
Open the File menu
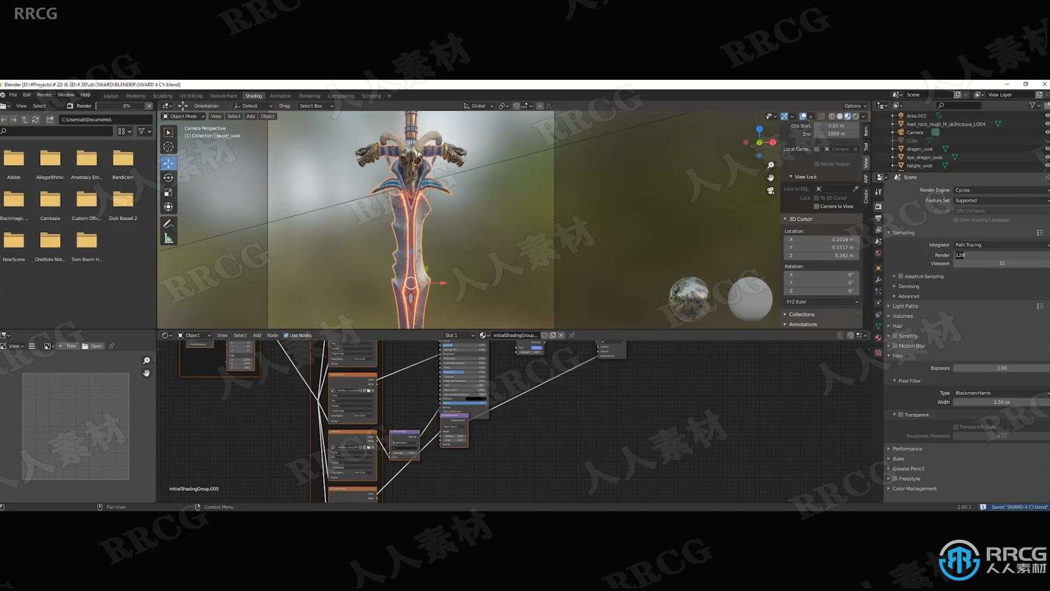tap(13, 95)
